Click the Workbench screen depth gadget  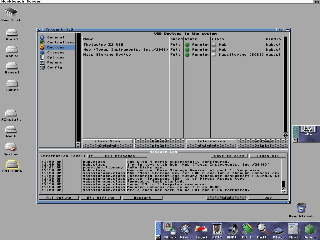[x=316, y=2]
